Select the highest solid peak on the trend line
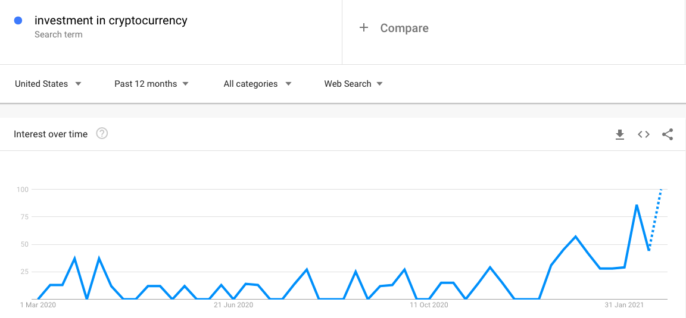 click(637, 205)
